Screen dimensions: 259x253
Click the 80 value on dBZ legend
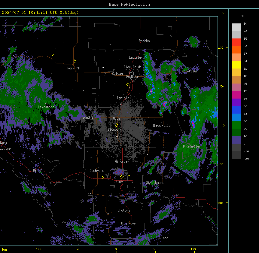[245, 24]
